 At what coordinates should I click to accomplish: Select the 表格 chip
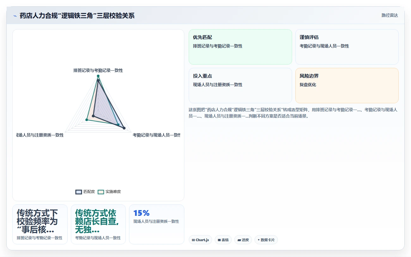coord(223,240)
